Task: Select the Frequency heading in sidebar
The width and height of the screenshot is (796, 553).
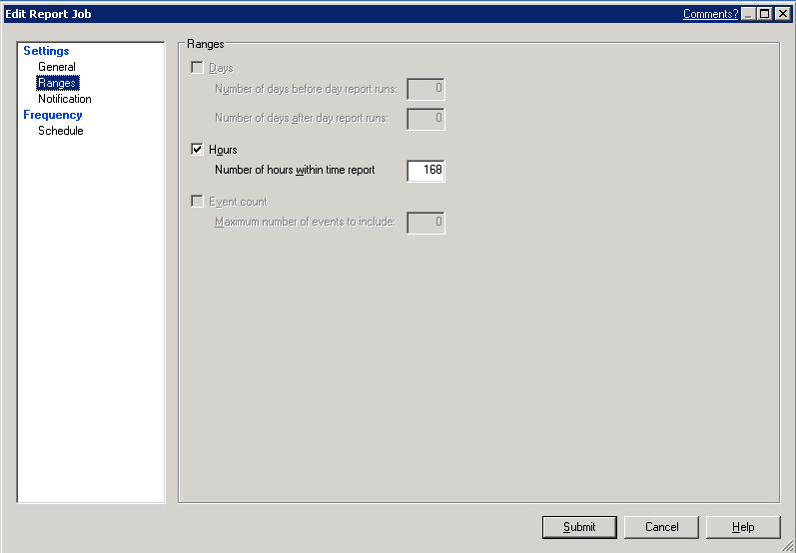Action: pyautogui.click(x=52, y=115)
